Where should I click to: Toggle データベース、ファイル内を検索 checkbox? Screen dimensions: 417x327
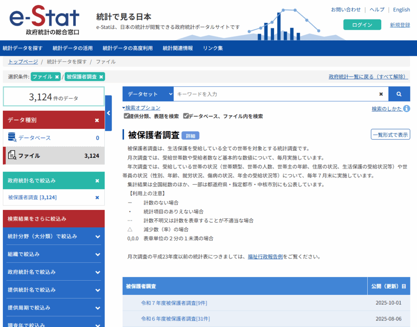click(186, 116)
